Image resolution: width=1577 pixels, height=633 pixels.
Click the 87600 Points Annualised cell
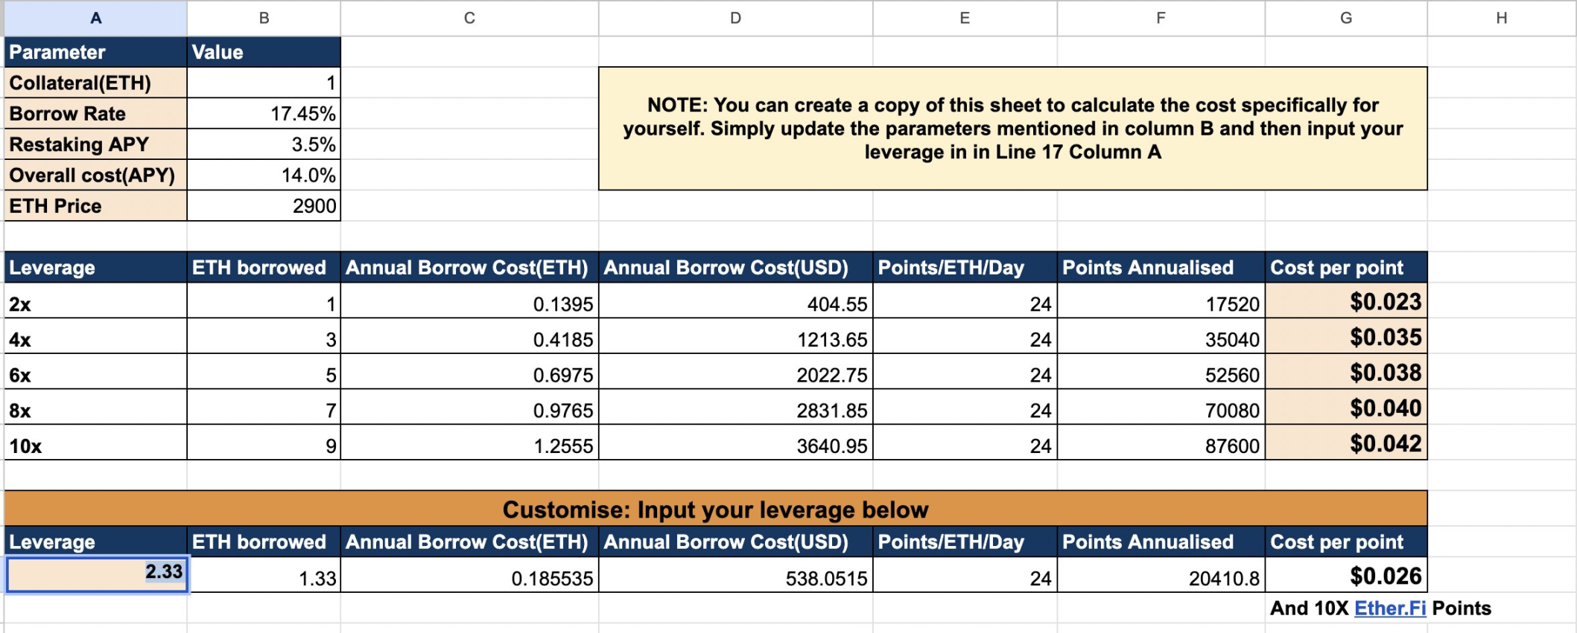coord(1161,446)
